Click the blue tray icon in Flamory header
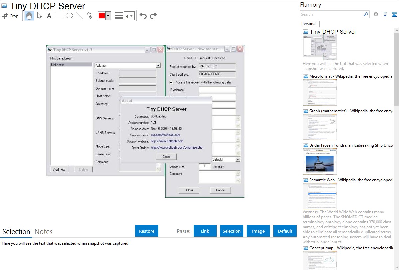The width and height of the screenshot is (399, 270). click(394, 14)
